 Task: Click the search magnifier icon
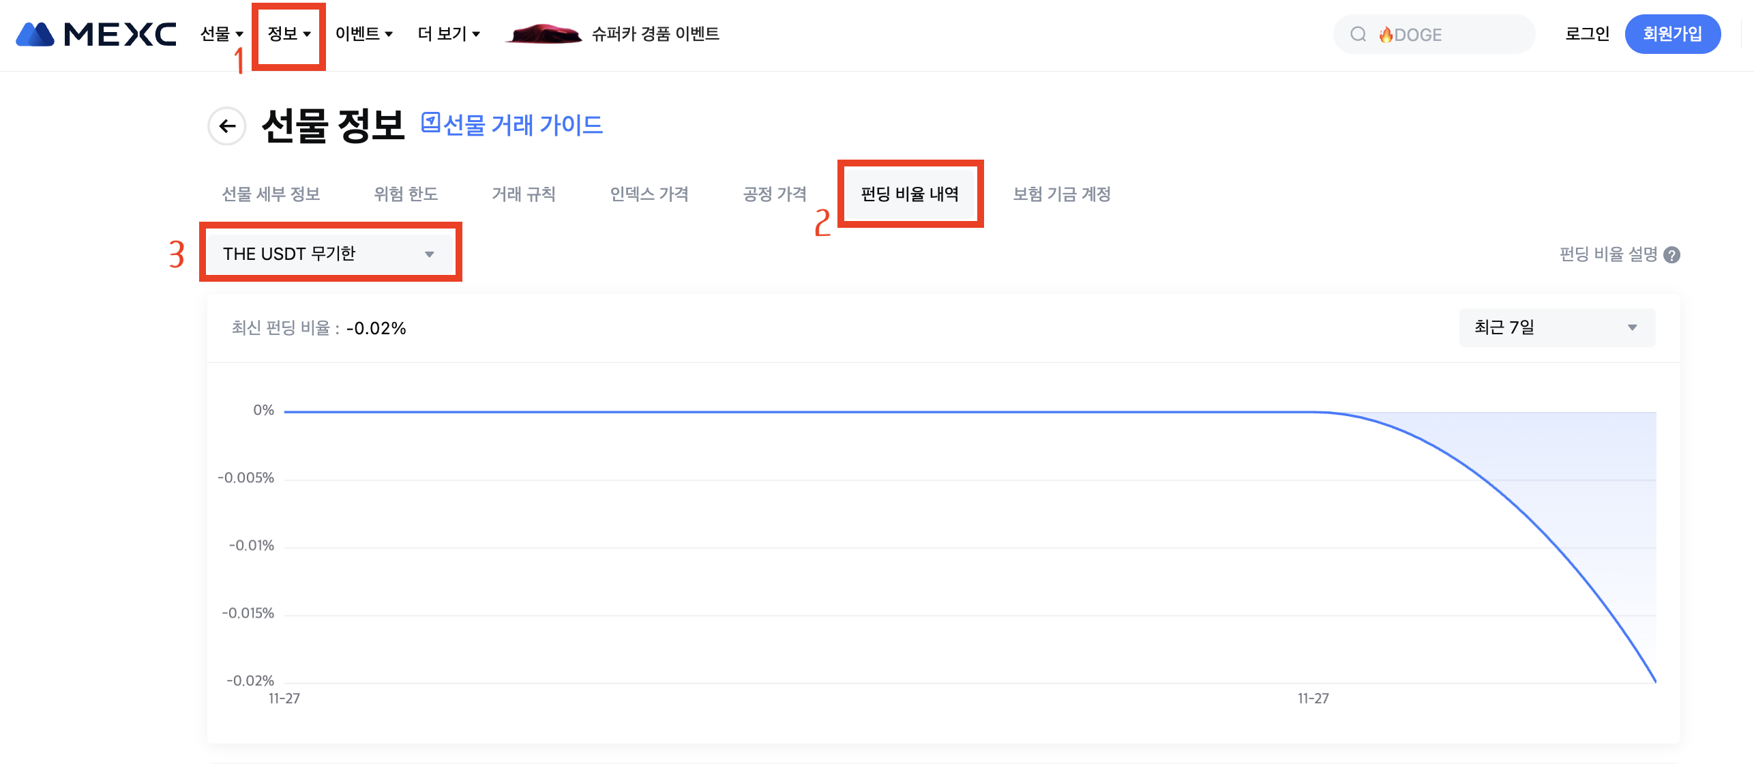pos(1358,34)
